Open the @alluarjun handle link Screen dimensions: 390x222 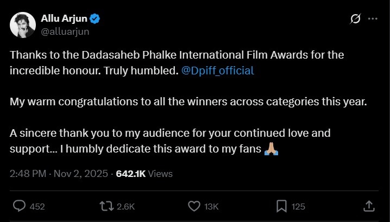[x=65, y=31]
